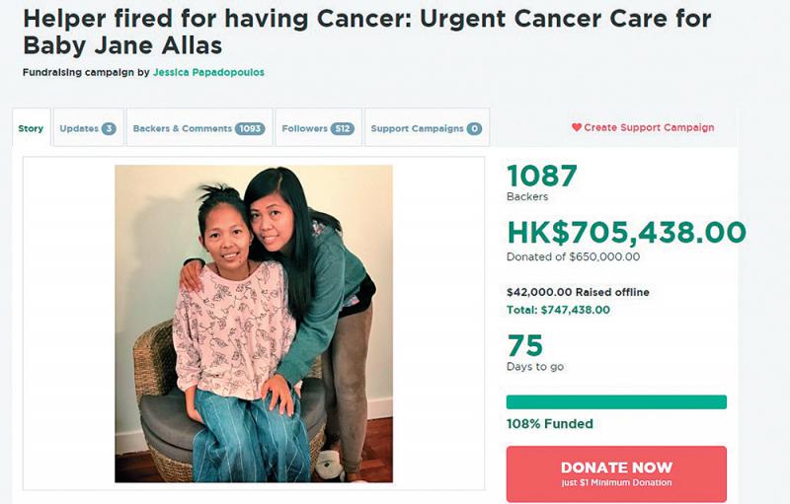
Task: Click the Donate Now button
Action: click(616, 473)
